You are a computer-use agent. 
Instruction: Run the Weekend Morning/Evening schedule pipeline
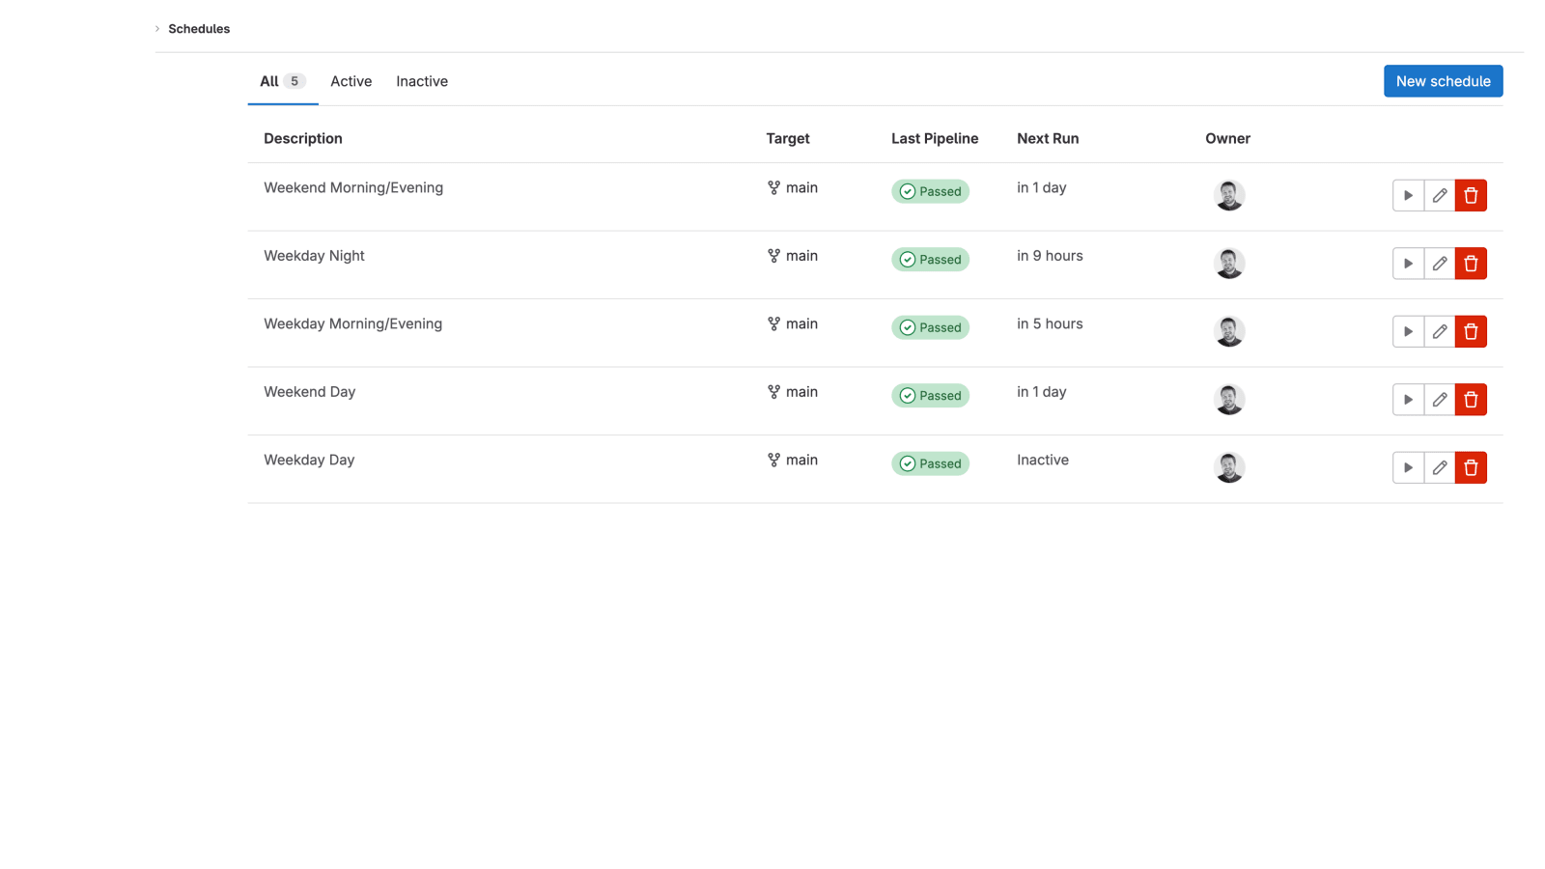pos(1408,195)
